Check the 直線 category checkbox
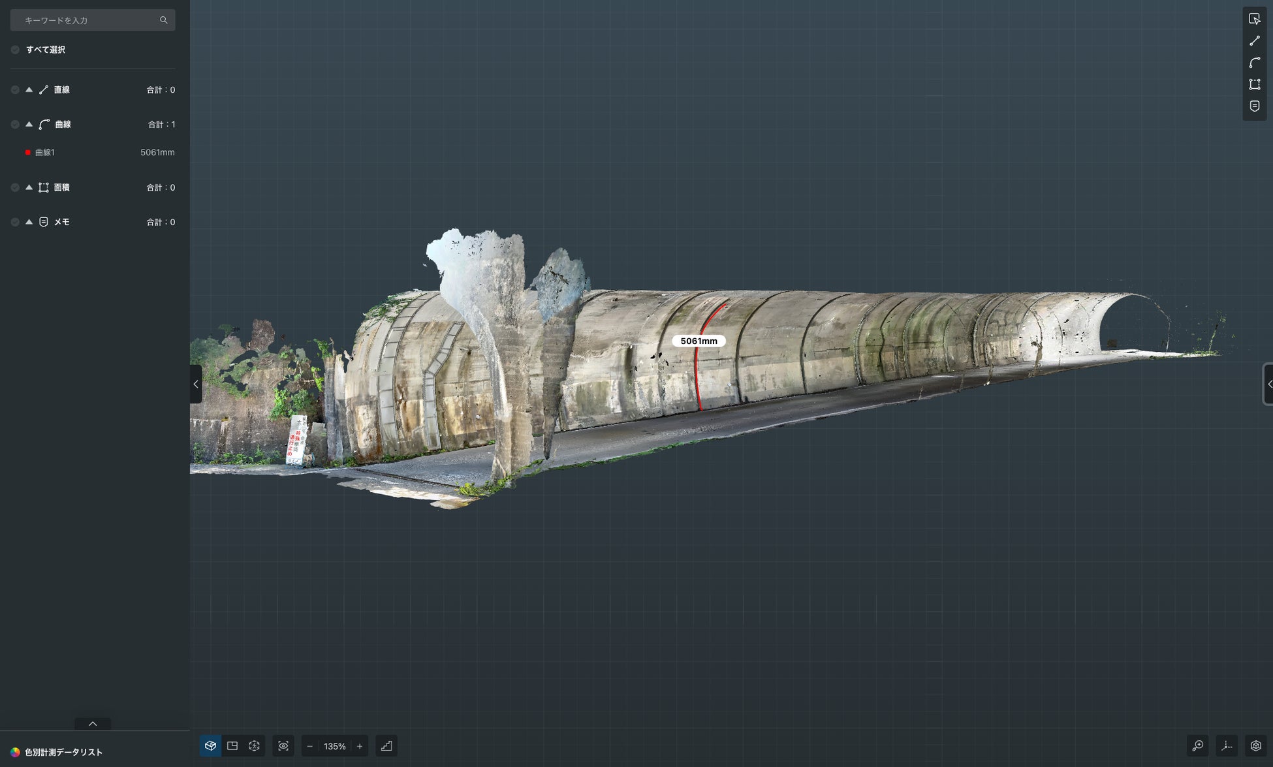Viewport: 1273px width, 767px height. pyautogui.click(x=15, y=90)
